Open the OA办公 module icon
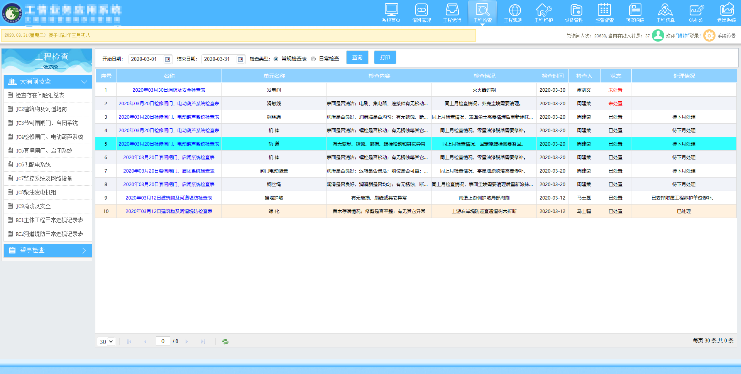741x374 pixels. [696, 13]
